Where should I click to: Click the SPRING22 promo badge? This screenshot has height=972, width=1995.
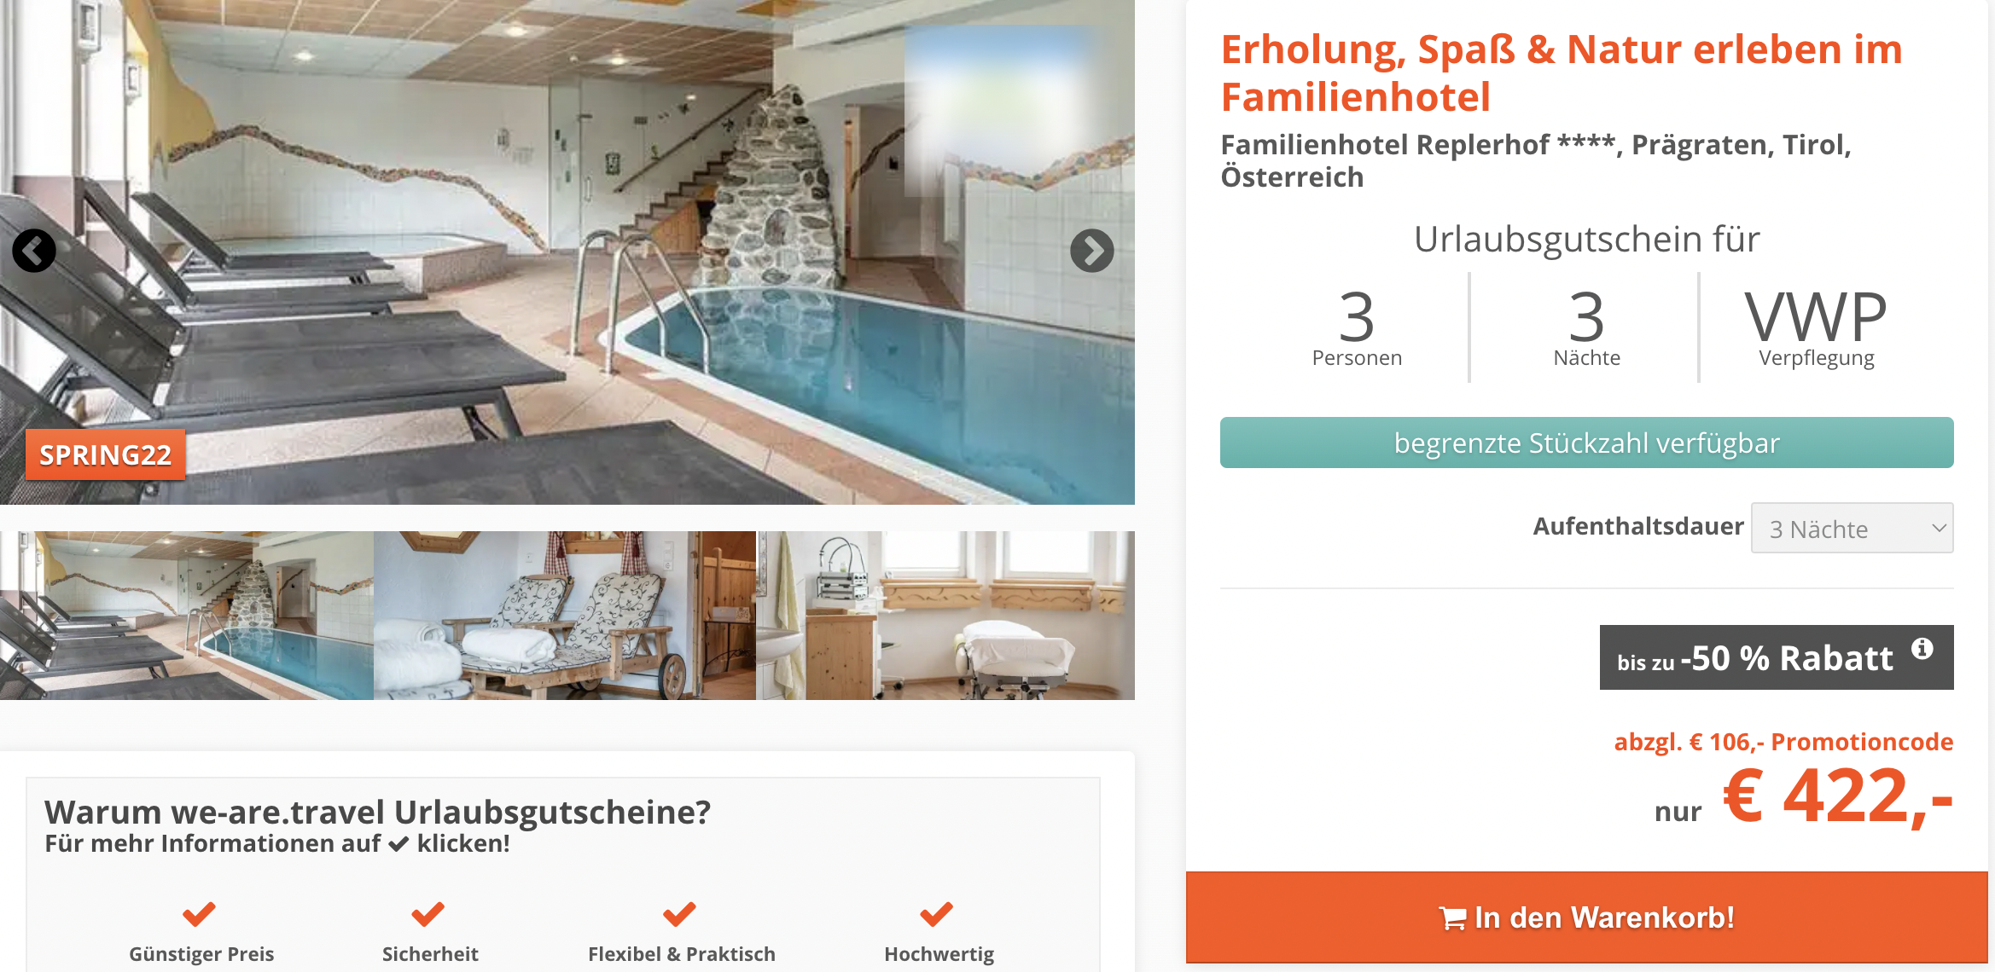(x=106, y=454)
